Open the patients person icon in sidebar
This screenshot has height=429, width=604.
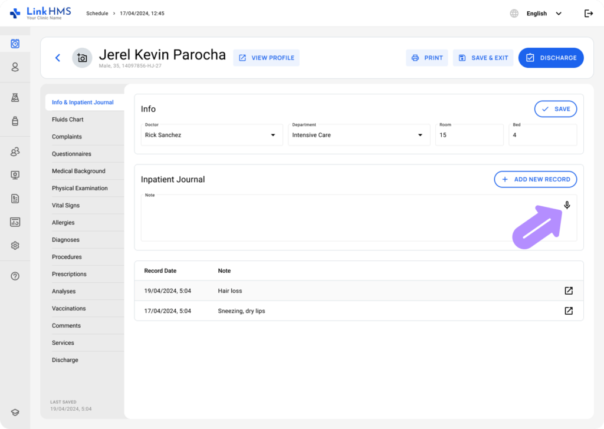tap(15, 67)
